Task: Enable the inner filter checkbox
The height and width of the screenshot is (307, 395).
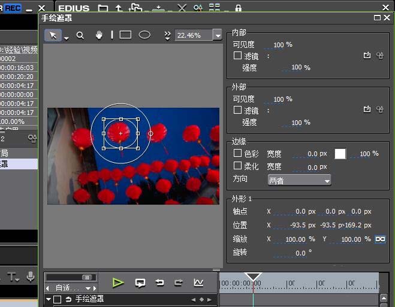Action: tap(237, 56)
